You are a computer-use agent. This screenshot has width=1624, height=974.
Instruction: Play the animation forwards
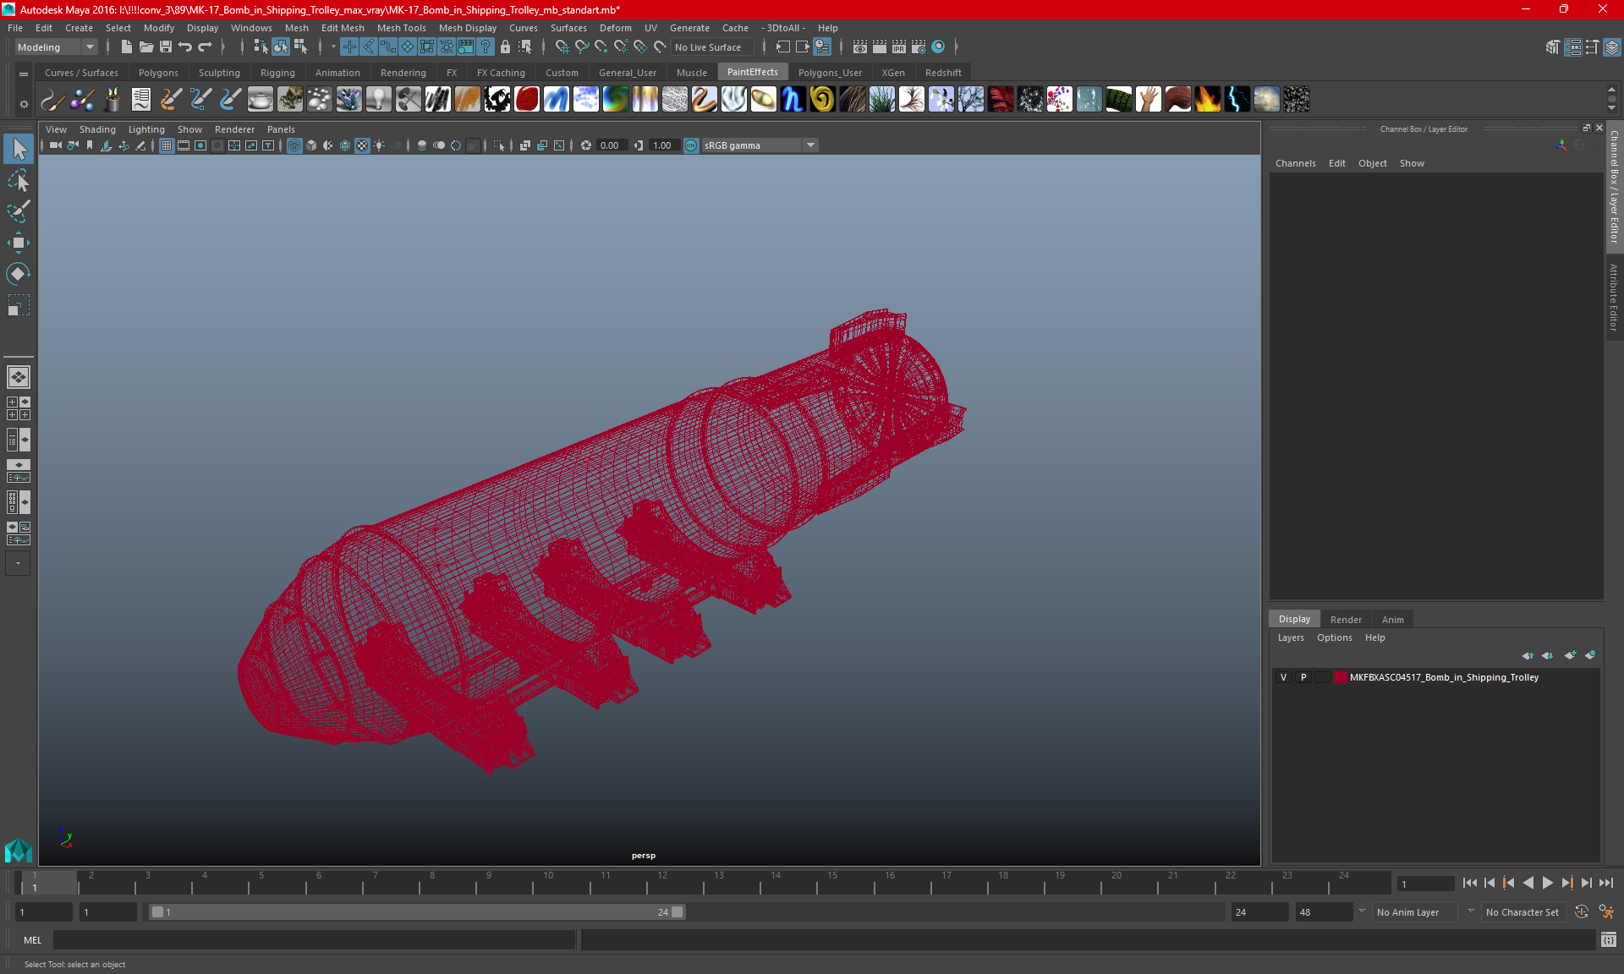coord(1547,883)
